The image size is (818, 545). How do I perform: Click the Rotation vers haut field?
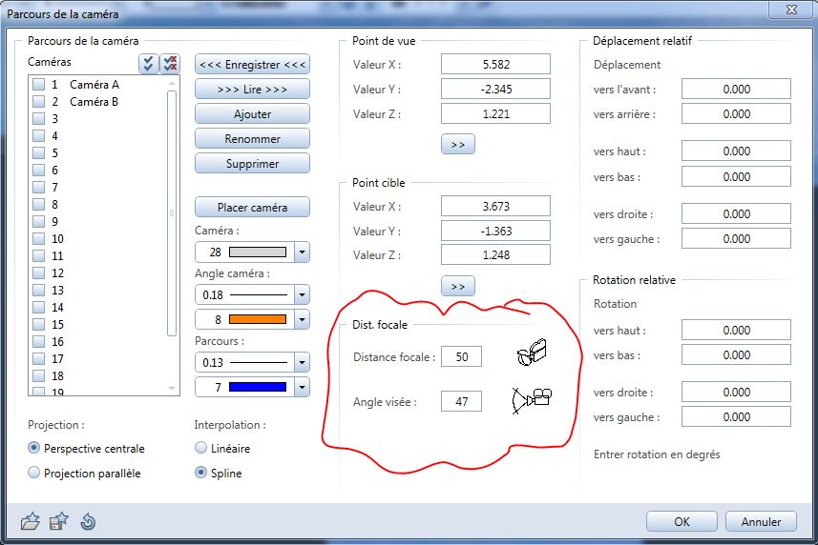point(736,330)
